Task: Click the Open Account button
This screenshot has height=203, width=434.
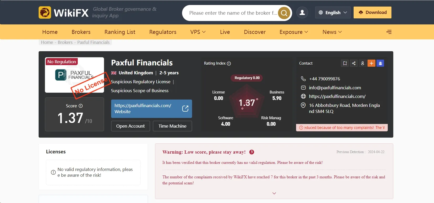Action: coord(131,126)
